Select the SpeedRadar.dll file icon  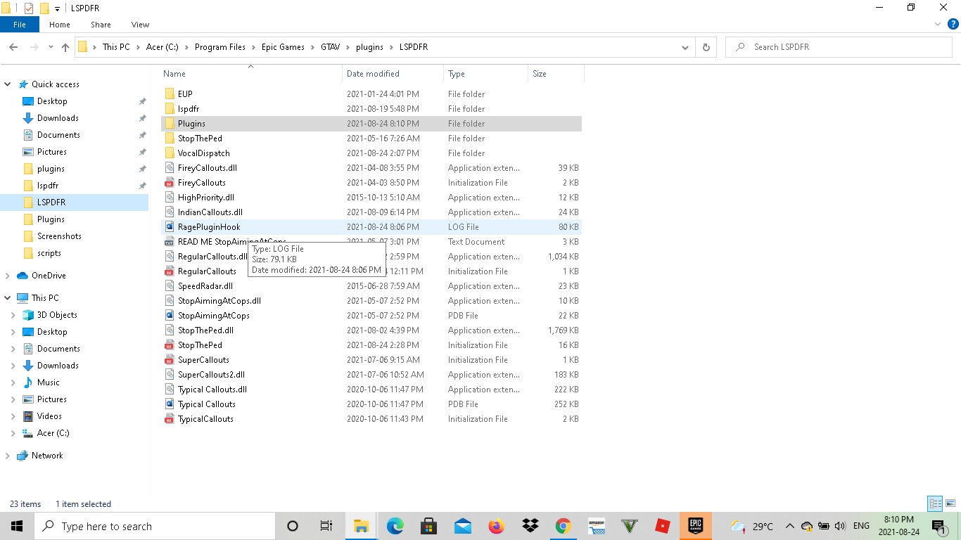170,286
